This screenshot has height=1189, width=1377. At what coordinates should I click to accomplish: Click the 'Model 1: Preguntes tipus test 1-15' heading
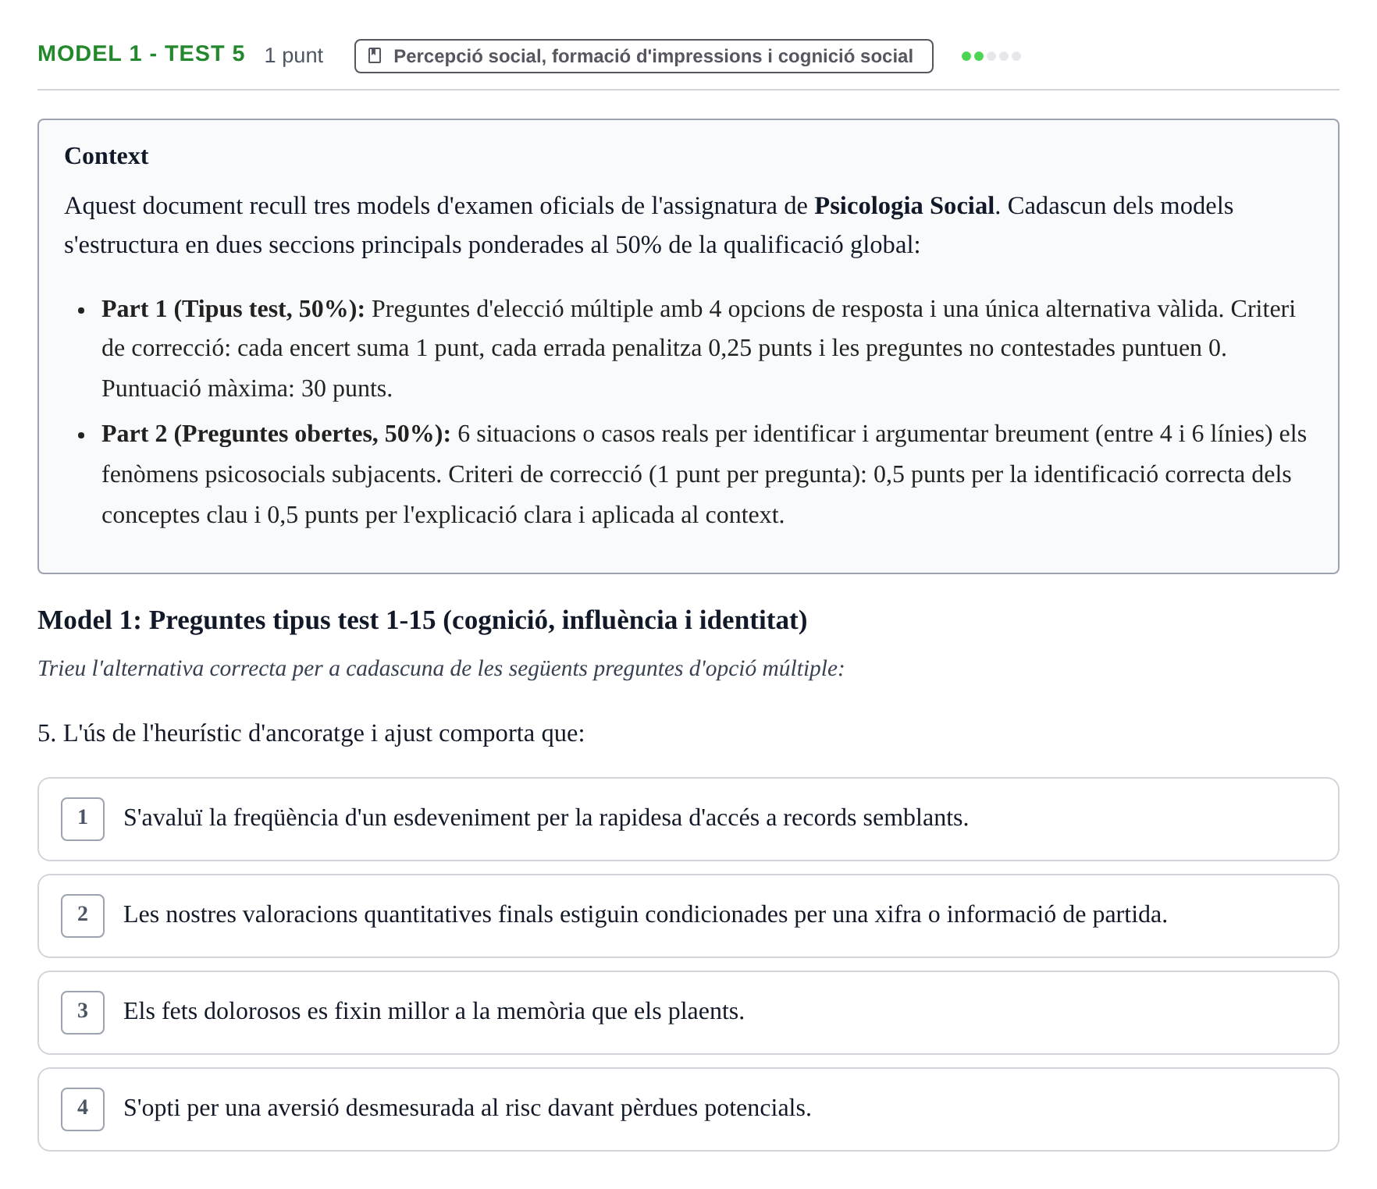(422, 620)
